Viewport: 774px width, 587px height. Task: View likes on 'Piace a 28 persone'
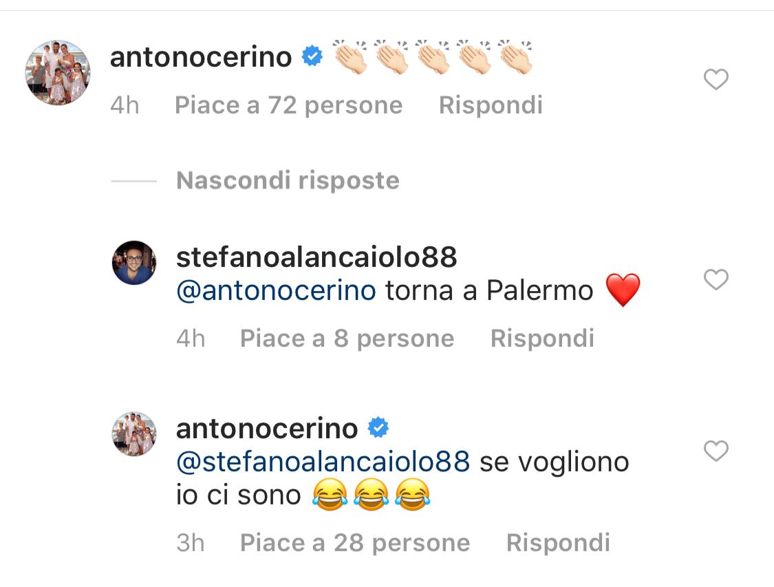(355, 543)
